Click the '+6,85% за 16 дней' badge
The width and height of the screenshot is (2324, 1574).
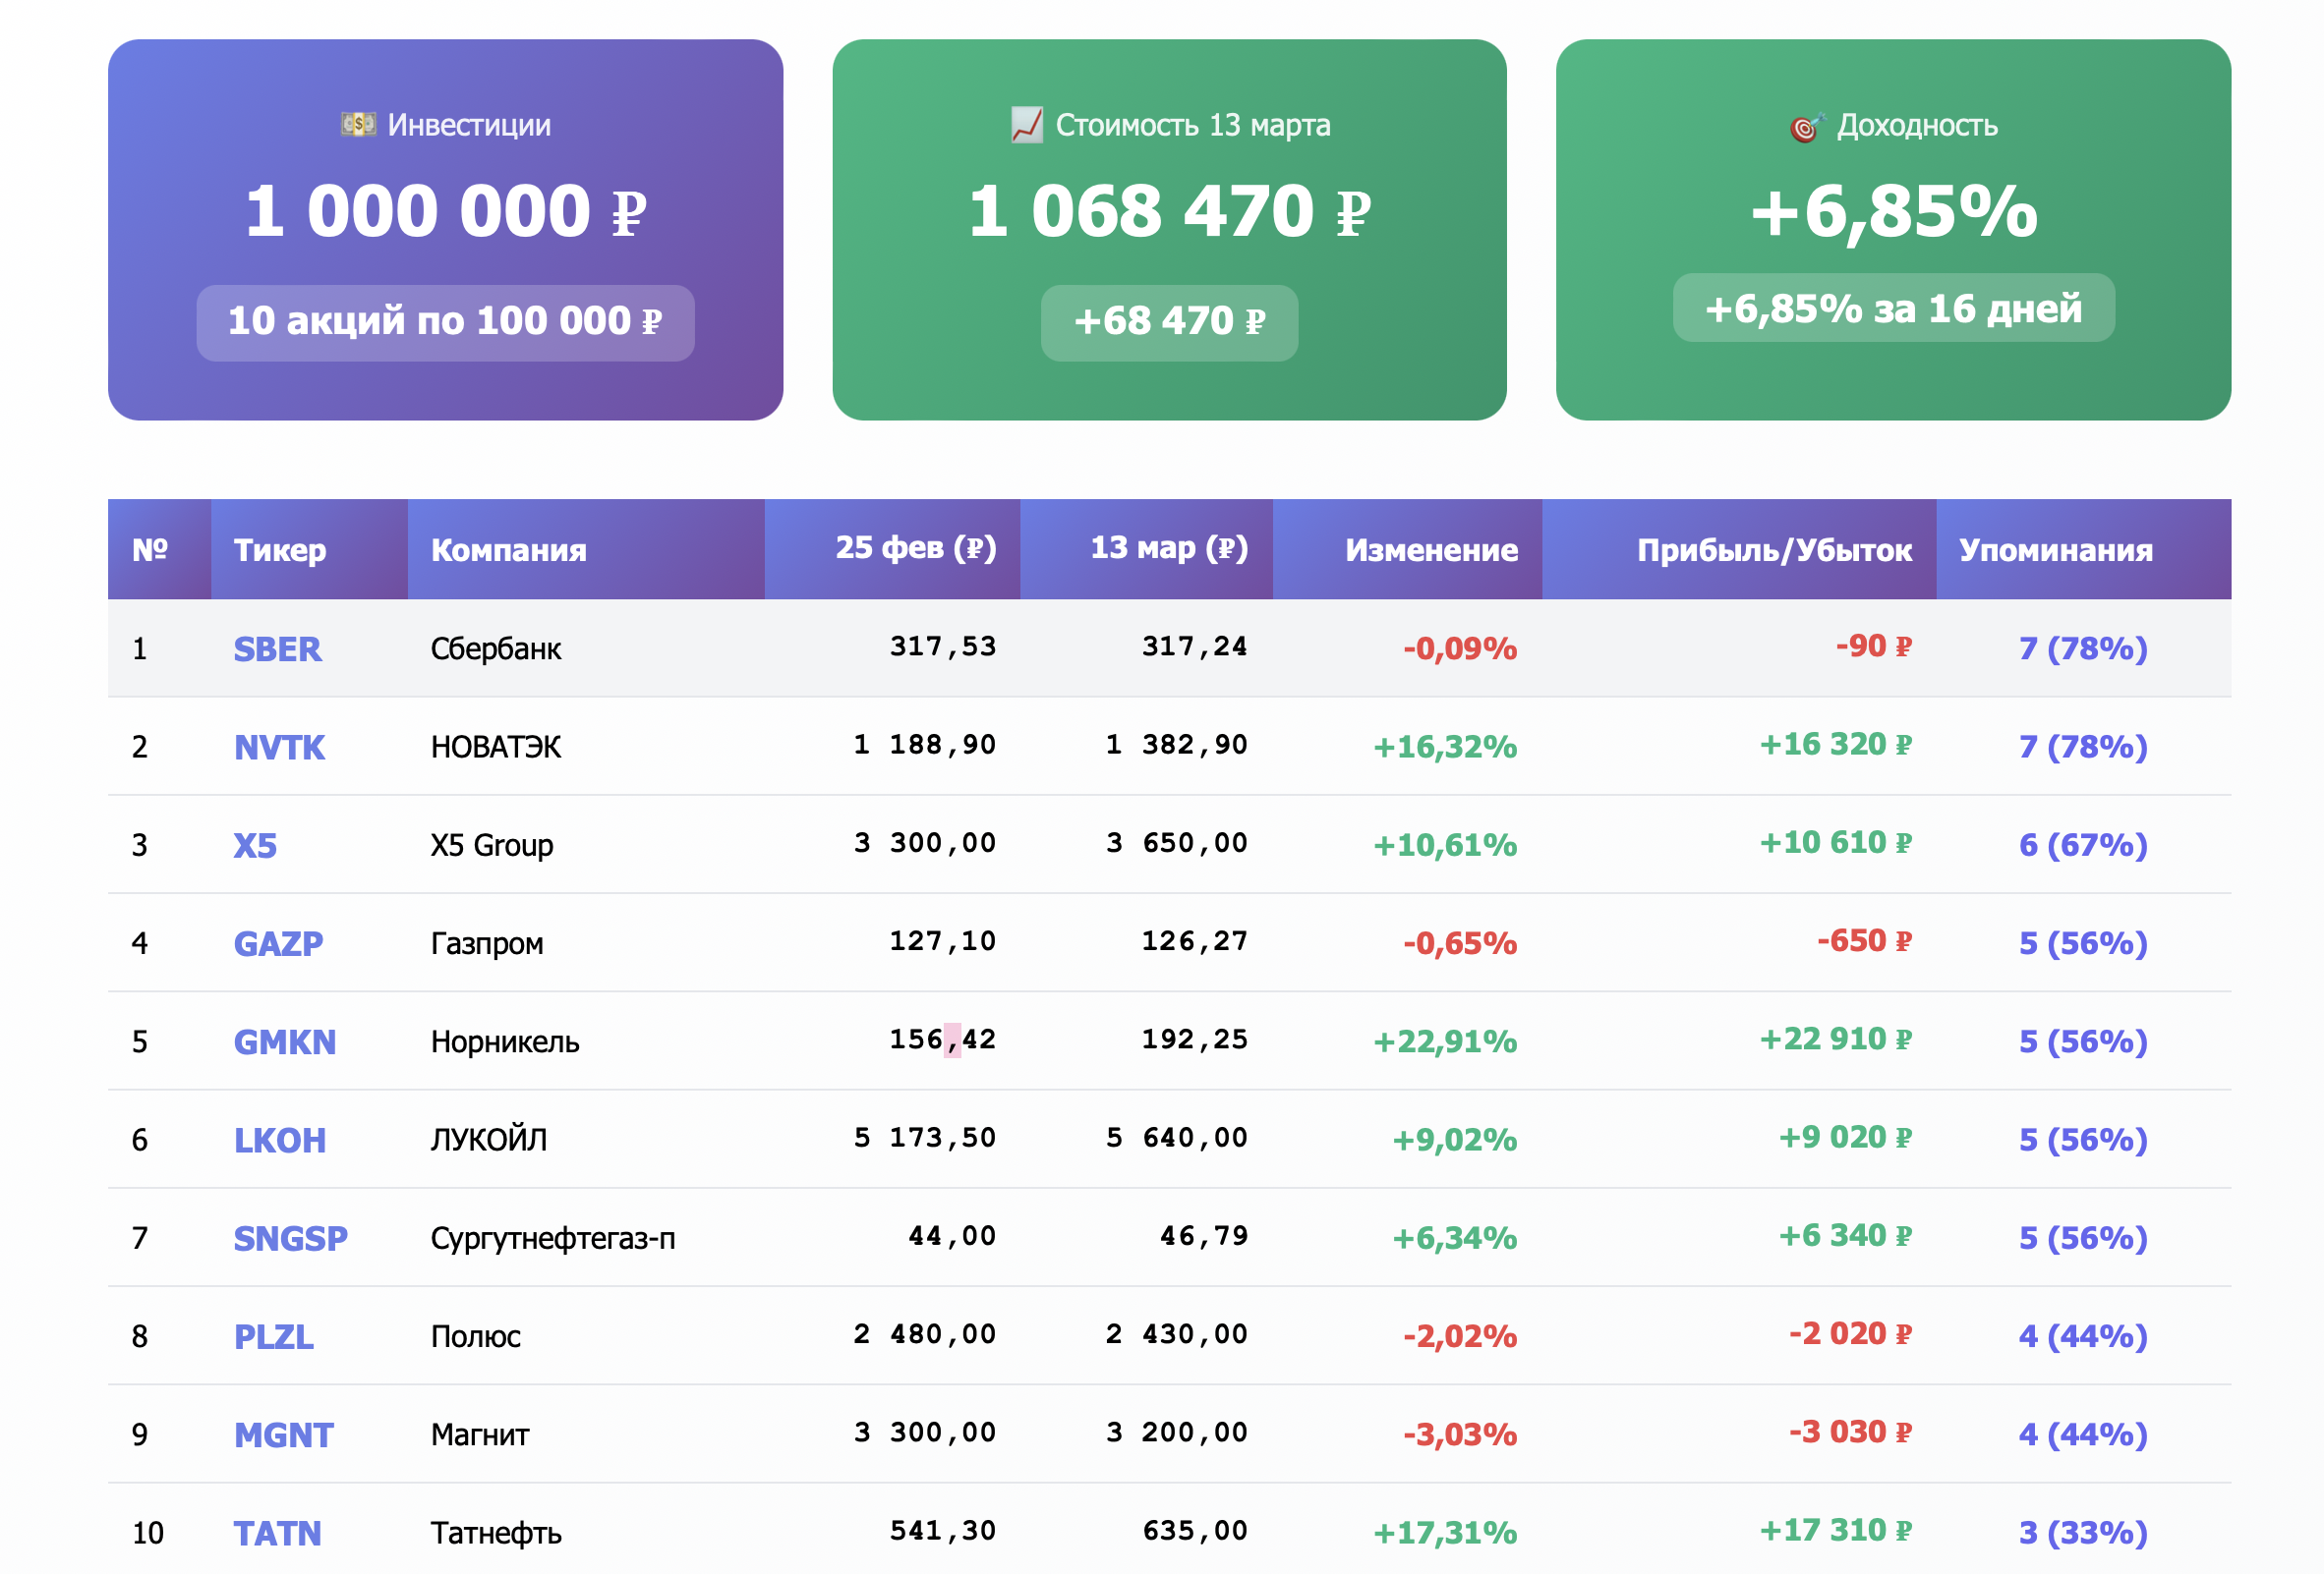[x=1893, y=309]
